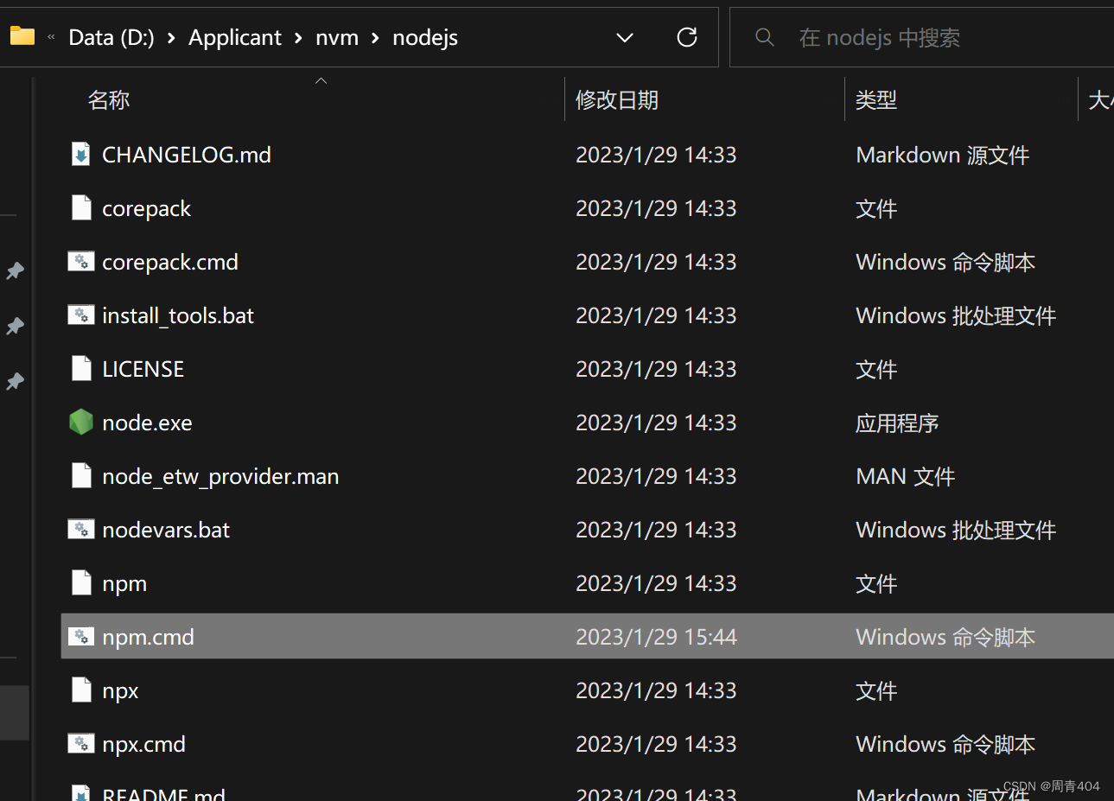
Task: Click corepack.cmd type Windows 命令脚本
Action: click(945, 262)
